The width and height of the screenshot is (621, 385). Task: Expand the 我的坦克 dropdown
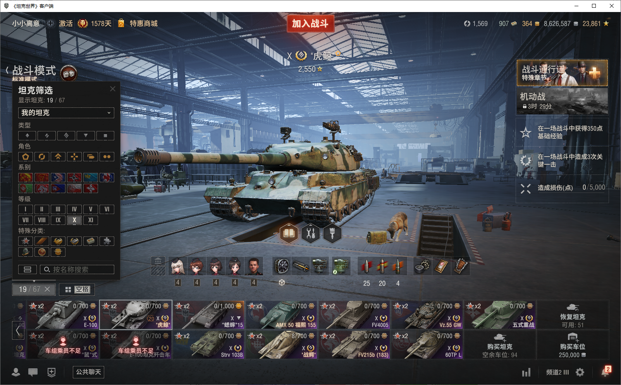[66, 113]
